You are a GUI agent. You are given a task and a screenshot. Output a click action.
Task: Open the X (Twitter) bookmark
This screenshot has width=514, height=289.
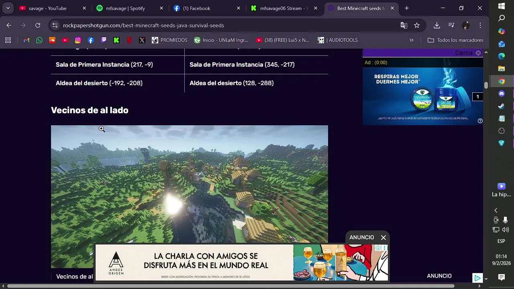tap(142, 40)
